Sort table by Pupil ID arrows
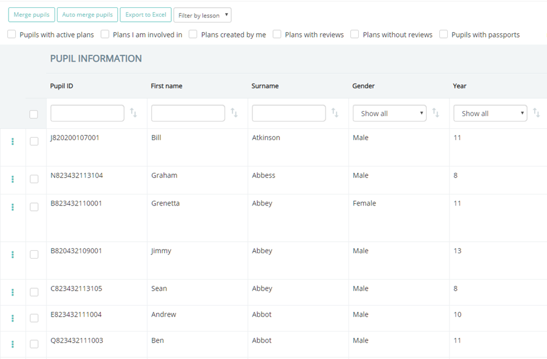This screenshot has width=547, height=359. click(x=134, y=112)
